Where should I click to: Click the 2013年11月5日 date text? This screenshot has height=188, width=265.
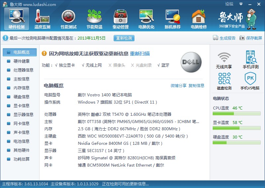pos(91,38)
